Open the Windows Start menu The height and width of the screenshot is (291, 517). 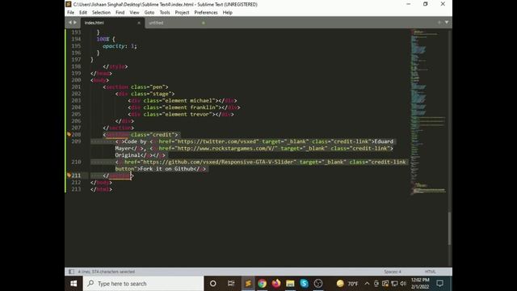coord(74,284)
